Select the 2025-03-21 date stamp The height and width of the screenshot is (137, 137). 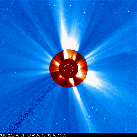click(16, 135)
